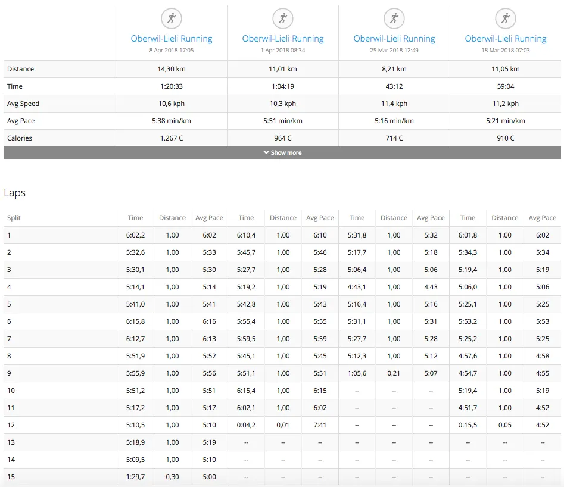Click running icon above 8 Apr 2018 activity
This screenshot has width=564, height=487.
(x=172, y=18)
